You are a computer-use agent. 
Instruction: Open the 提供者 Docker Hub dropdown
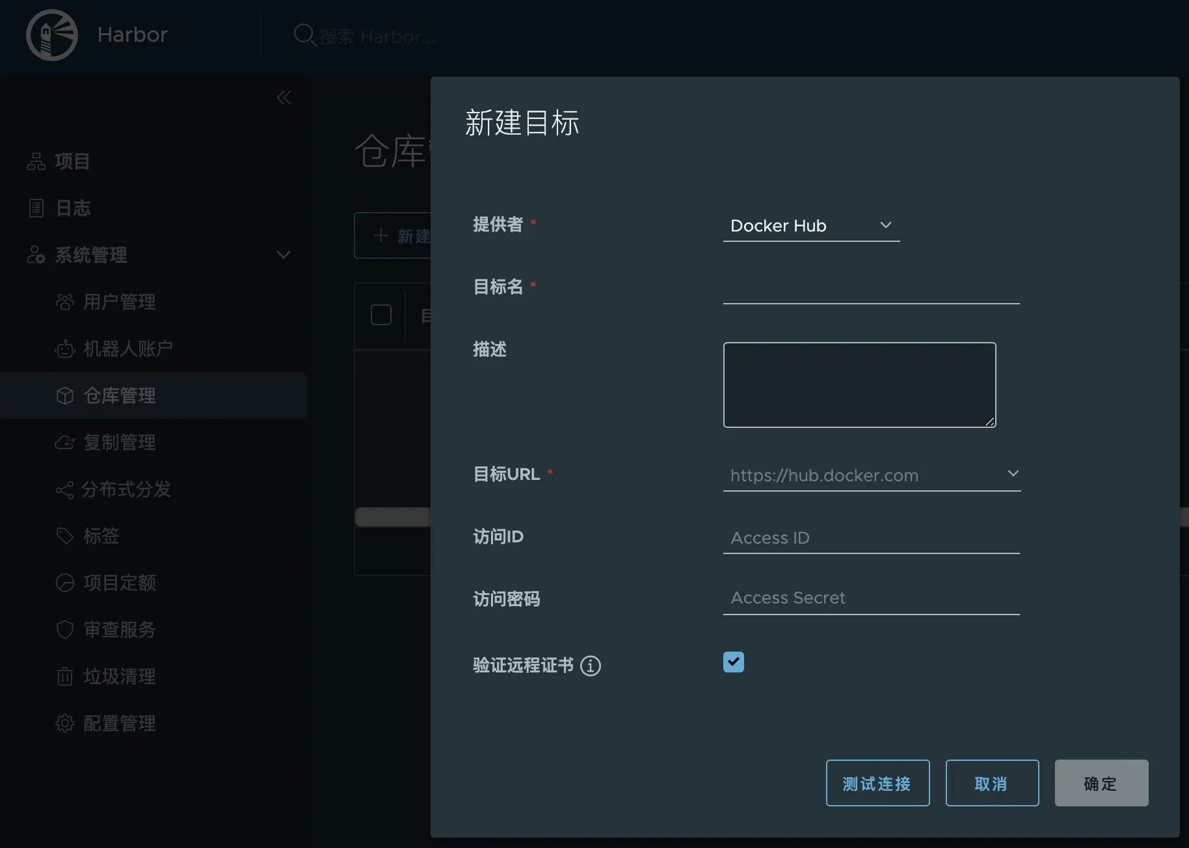coord(811,226)
